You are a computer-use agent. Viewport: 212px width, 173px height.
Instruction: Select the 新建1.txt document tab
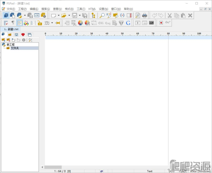point(10,29)
